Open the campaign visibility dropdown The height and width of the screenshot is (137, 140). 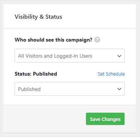pos(69,56)
